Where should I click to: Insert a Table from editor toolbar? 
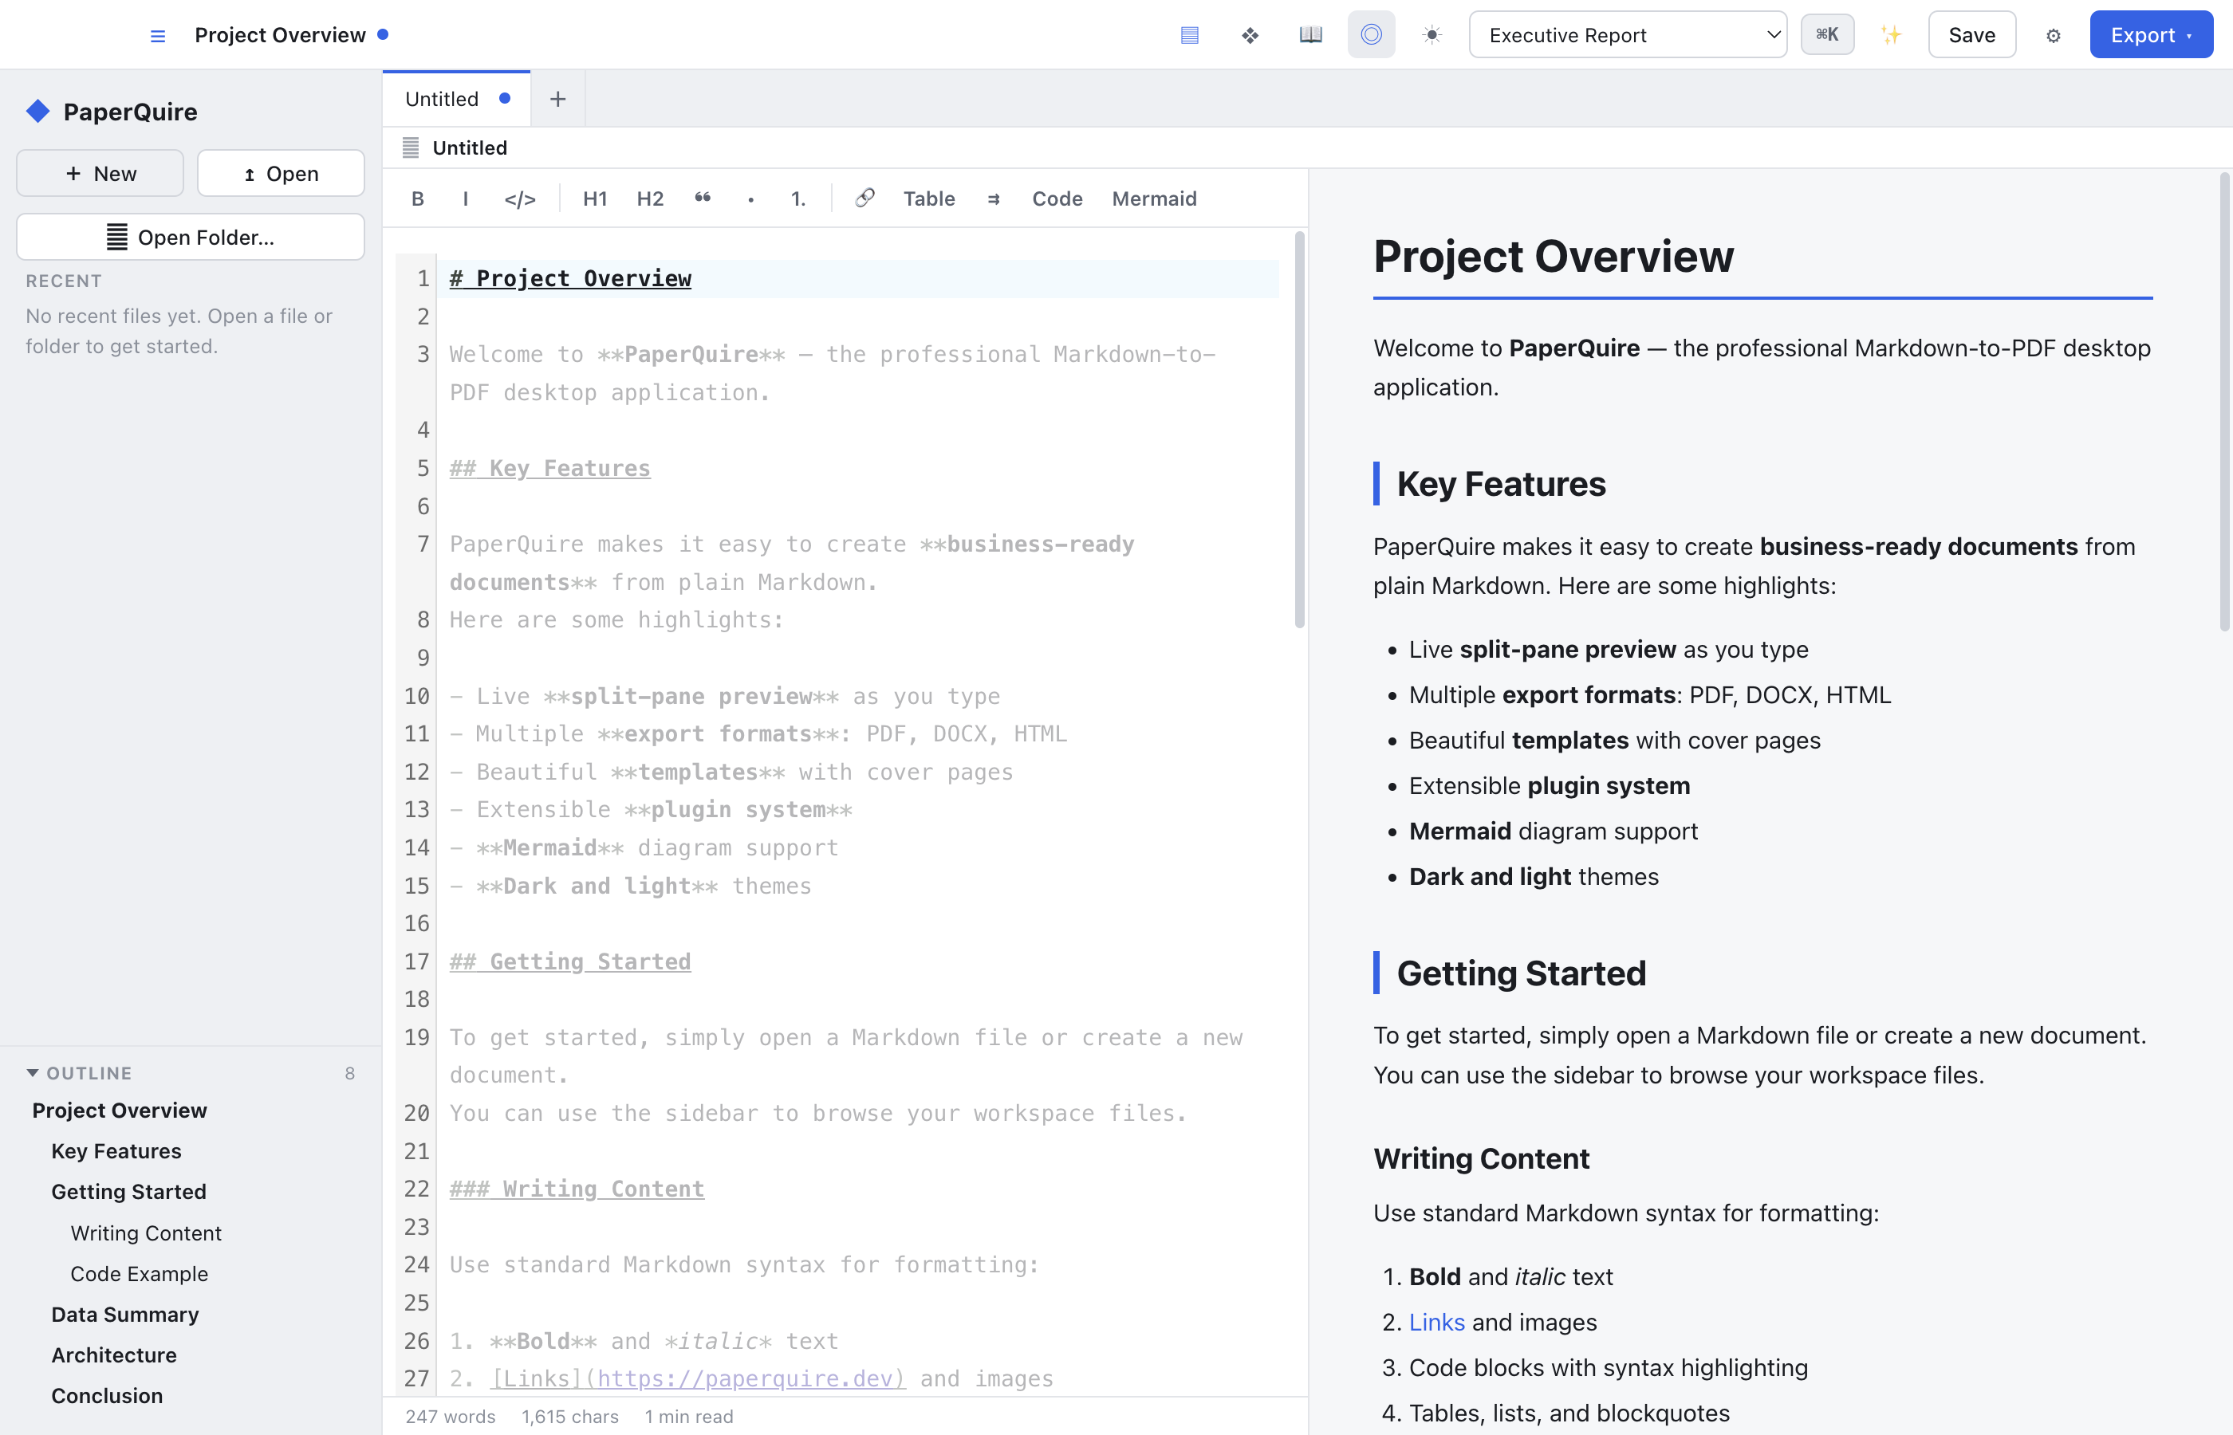(929, 199)
